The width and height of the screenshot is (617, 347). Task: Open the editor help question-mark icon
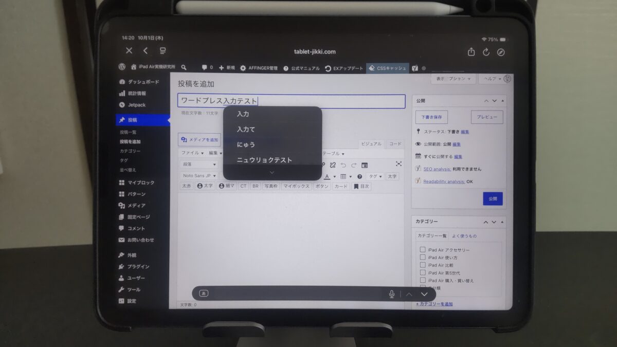(360, 176)
